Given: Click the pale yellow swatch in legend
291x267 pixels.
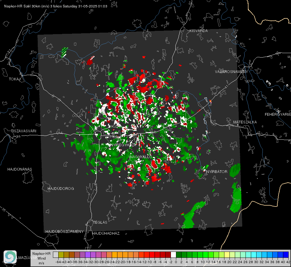Looking at the screenshot, I should (227, 255).
